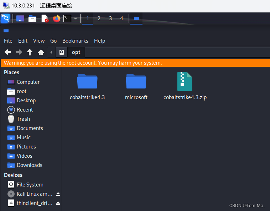Viewport: 270px width, 211px height.
Task: Launch Firefox from the top panel
Action: [57, 18]
